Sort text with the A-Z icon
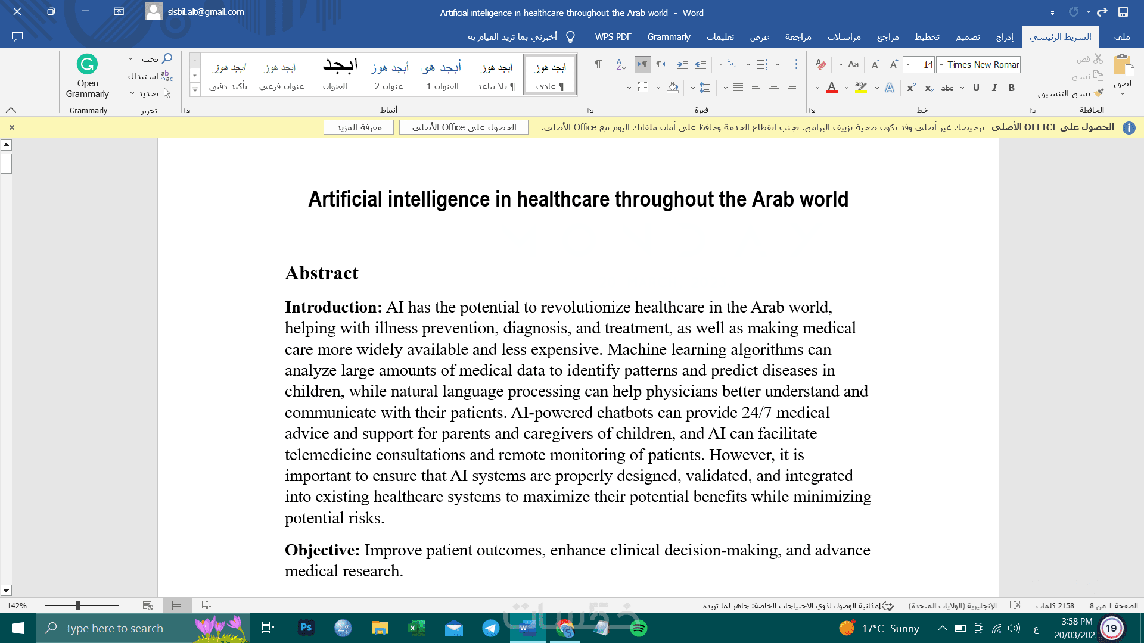 point(621,64)
